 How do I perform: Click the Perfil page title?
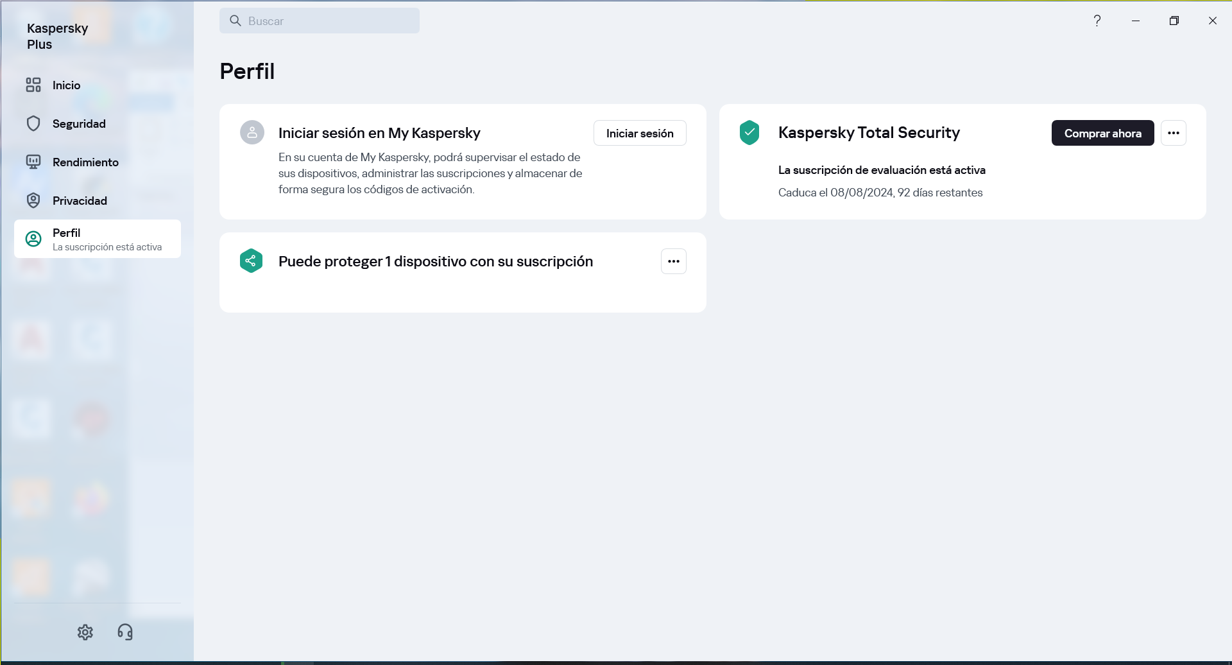click(x=247, y=71)
